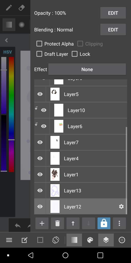Open the three-dot layer options menu
This screenshot has width=131, height=263.
pyautogui.click(x=119, y=223)
